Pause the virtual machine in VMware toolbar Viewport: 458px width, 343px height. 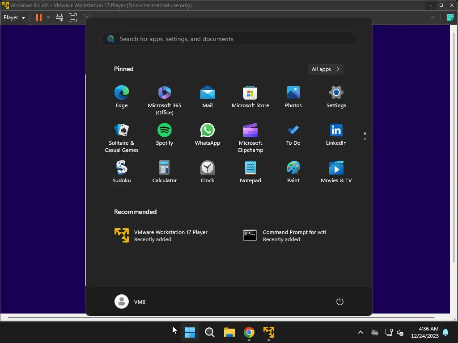pyautogui.click(x=39, y=17)
